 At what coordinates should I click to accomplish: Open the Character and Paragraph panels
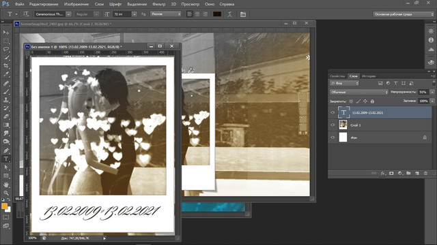(x=243, y=14)
